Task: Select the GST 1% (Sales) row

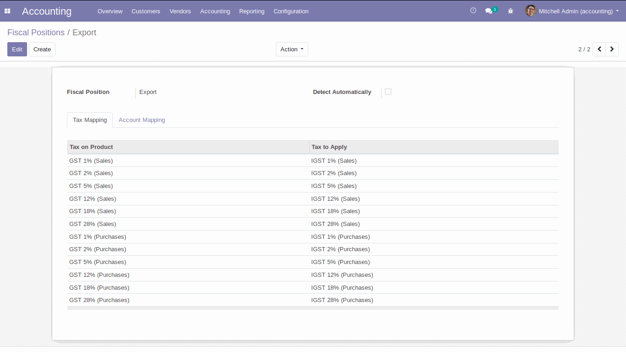Action: (313, 160)
